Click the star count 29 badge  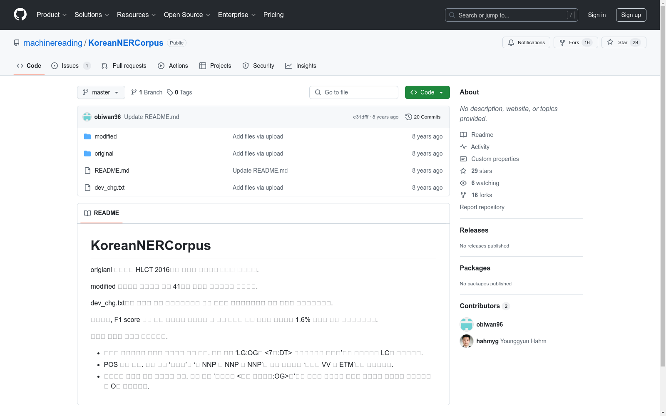(x=635, y=42)
